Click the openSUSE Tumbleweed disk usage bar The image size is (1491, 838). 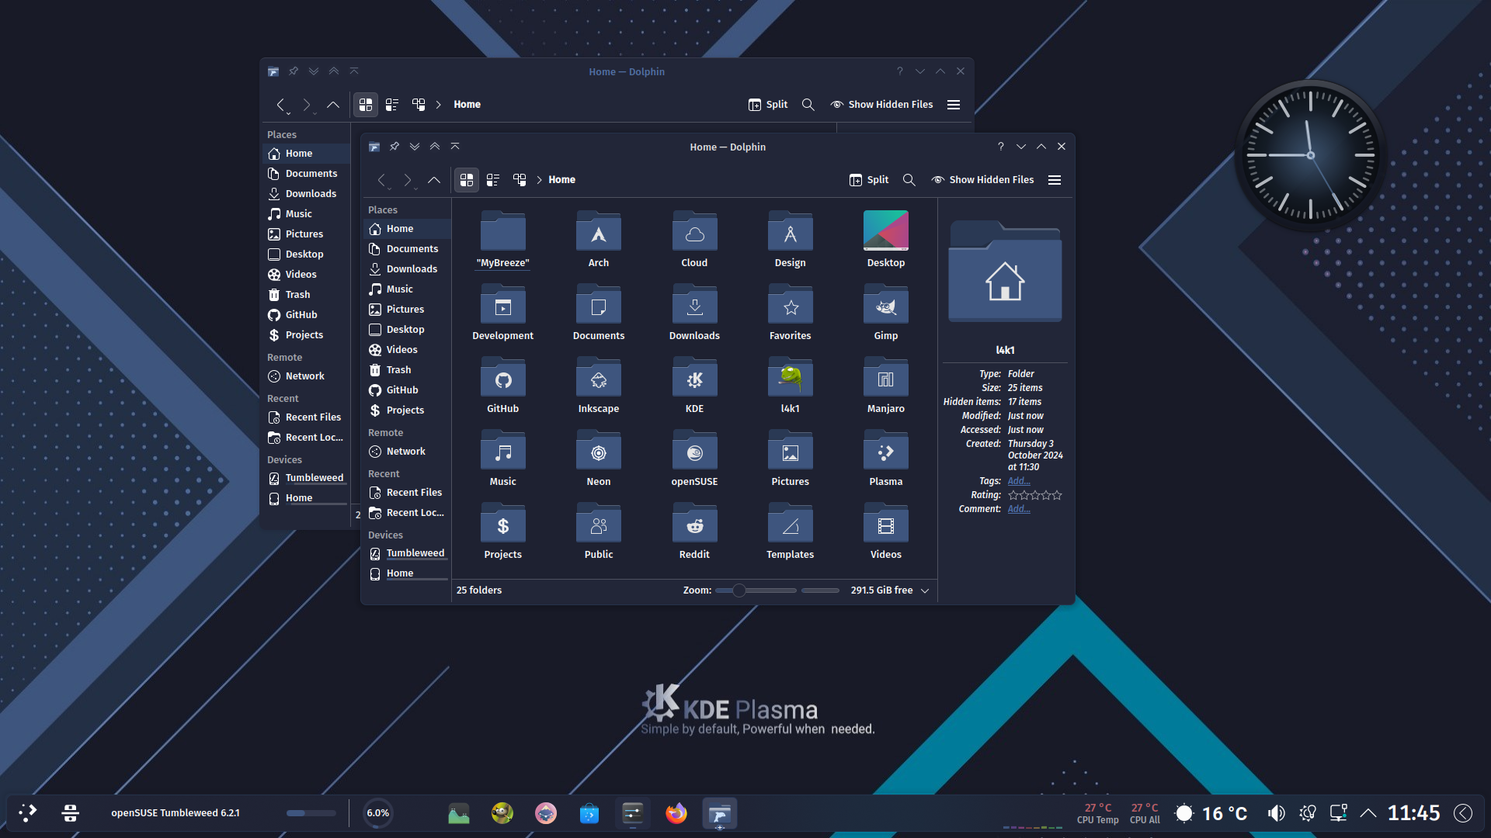pyautogui.click(x=311, y=813)
